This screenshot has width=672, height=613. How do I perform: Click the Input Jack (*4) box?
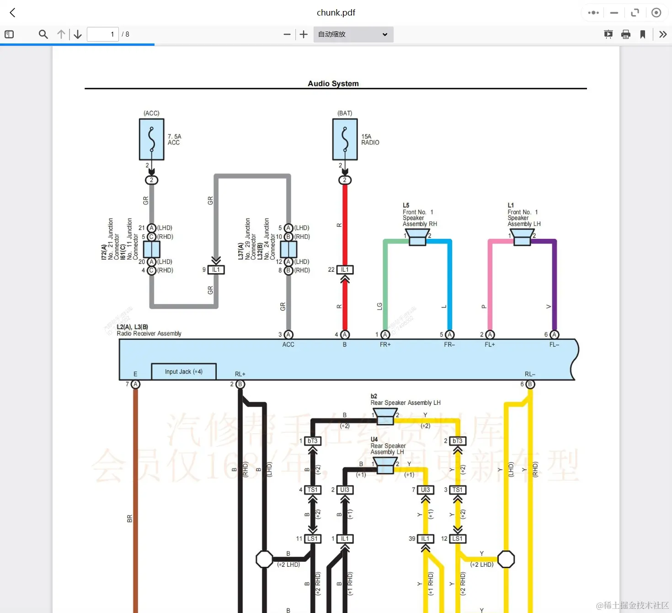coord(184,371)
